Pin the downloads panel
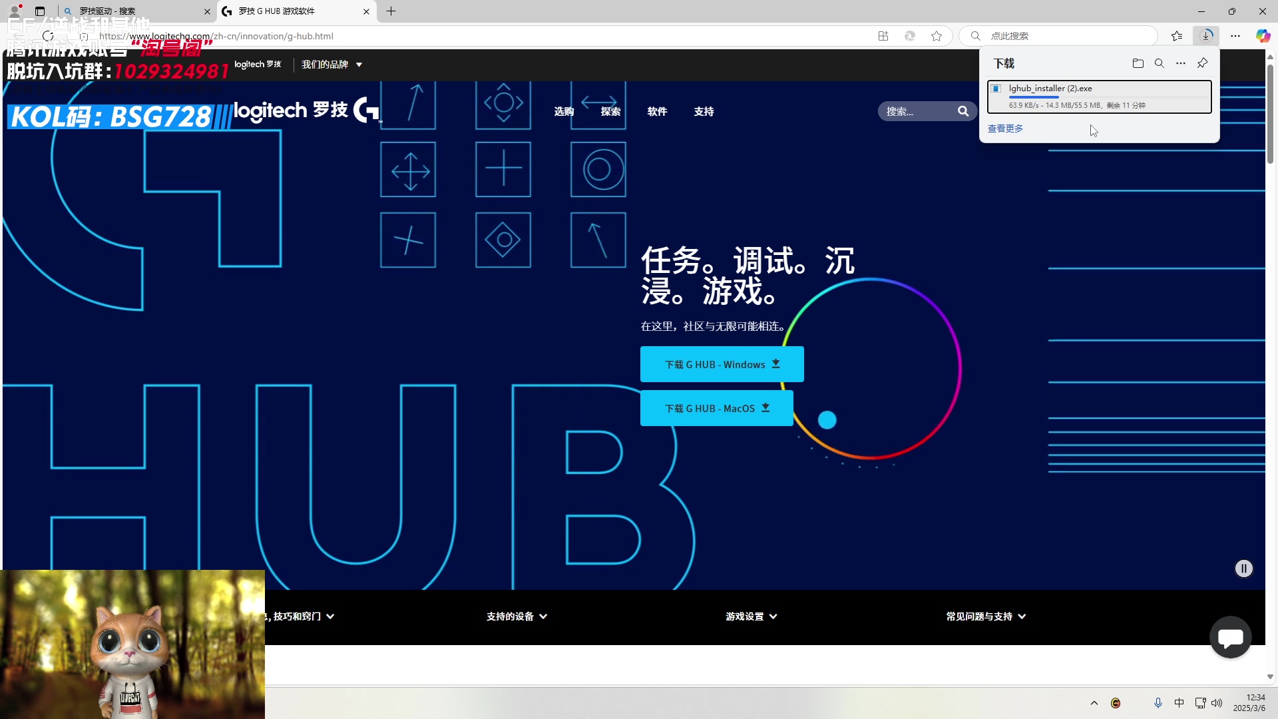The width and height of the screenshot is (1278, 719). point(1202,63)
